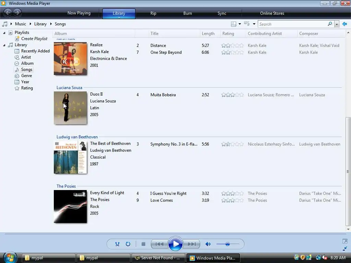Click Every Kind of Light album cover
The width and height of the screenshot is (351, 263).
click(70, 206)
